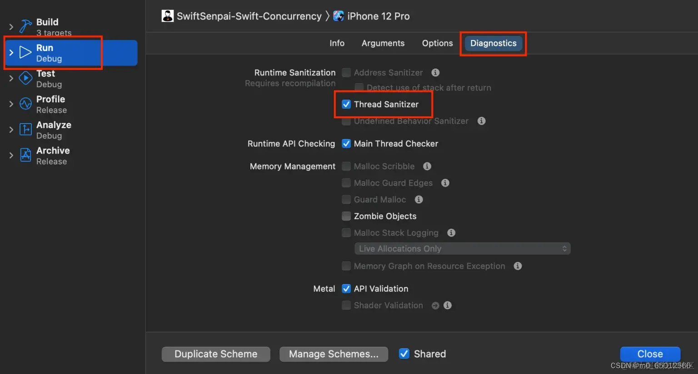Uncheck the Thread Sanitizer checkbox
The image size is (698, 374).
coord(346,104)
